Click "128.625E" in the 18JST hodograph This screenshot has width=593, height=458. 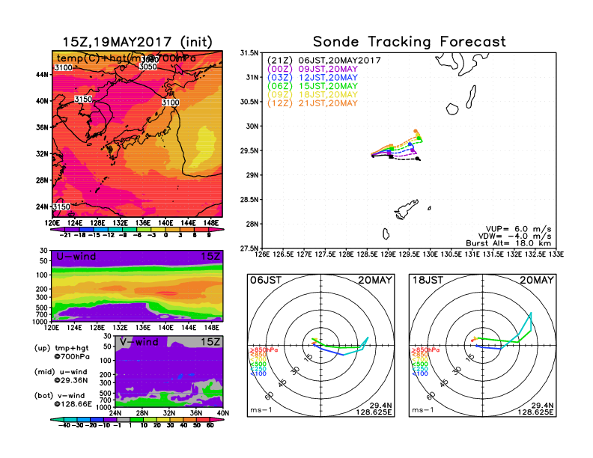tap(535, 412)
